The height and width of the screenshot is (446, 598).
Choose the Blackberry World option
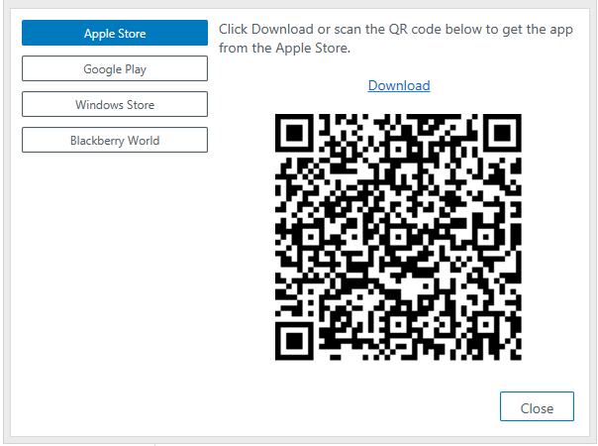[x=115, y=140]
